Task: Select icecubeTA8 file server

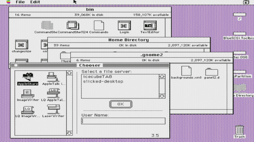Action: click(98, 77)
